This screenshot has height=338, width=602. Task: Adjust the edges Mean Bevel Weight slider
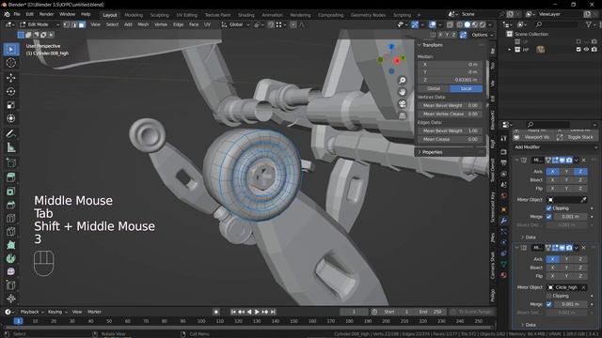(x=450, y=131)
